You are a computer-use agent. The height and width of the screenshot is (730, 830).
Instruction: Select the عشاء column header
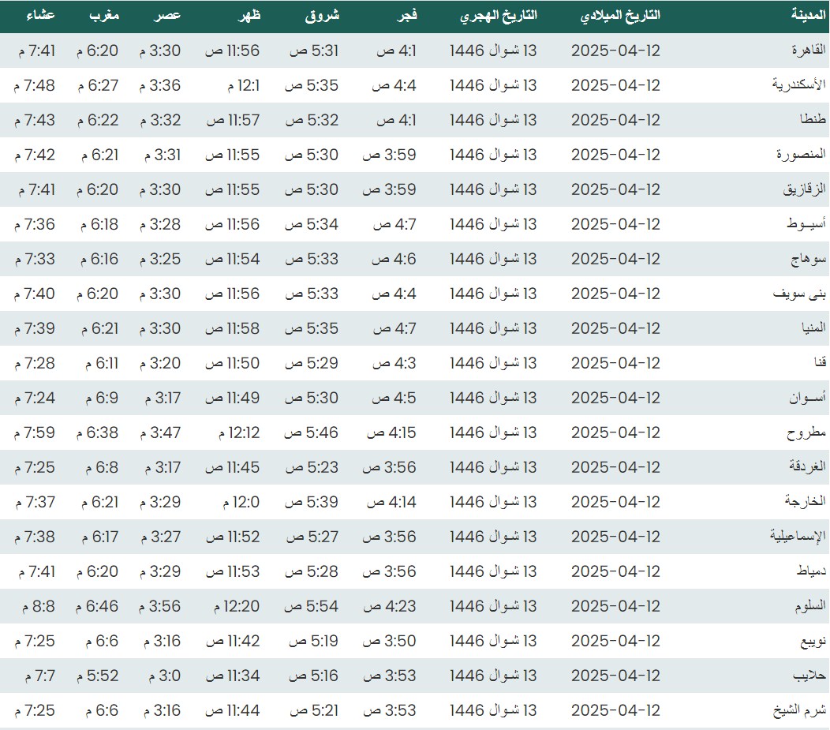click(x=39, y=16)
